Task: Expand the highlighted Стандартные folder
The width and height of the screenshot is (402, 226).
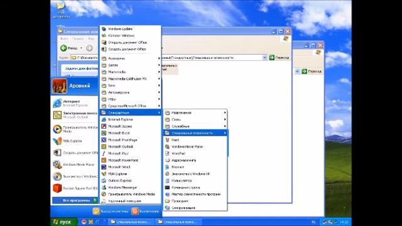Action: [x=130, y=113]
